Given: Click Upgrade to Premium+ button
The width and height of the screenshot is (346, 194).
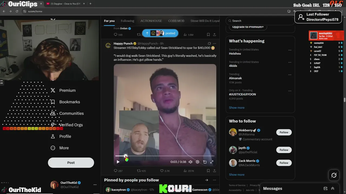Looking at the screenshot, I should click(248, 27).
